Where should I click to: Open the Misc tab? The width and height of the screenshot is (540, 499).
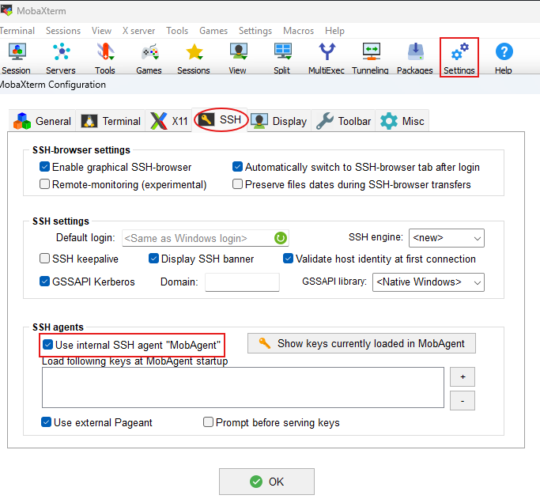coord(402,121)
